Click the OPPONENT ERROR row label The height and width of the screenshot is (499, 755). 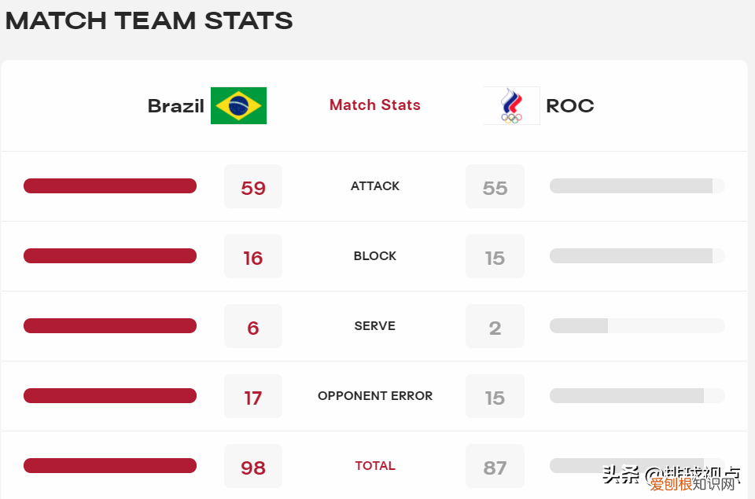pyautogui.click(x=375, y=396)
